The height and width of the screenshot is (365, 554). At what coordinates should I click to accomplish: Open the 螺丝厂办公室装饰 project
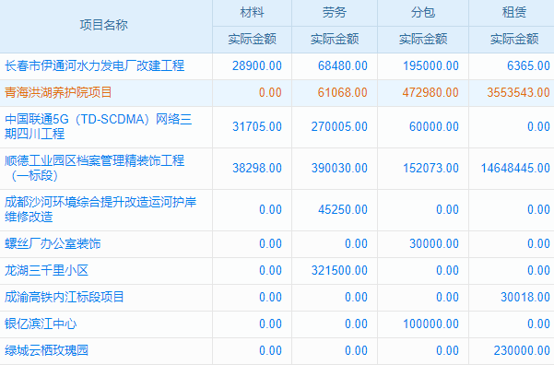coord(53,243)
